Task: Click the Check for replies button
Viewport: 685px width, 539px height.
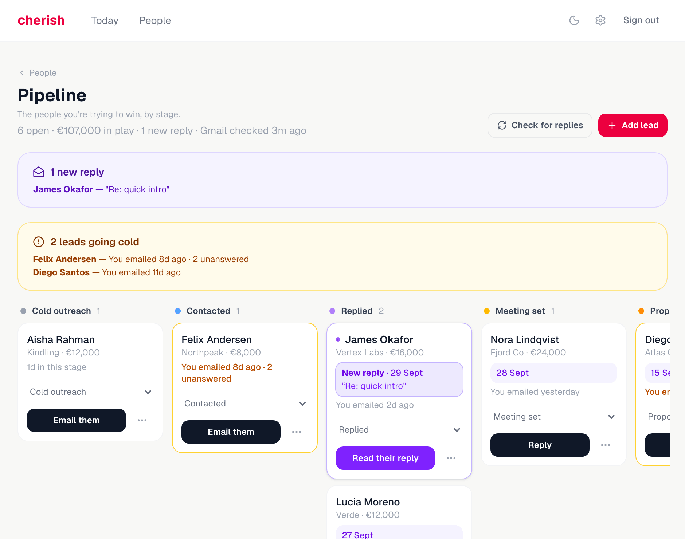Action: coord(540,125)
